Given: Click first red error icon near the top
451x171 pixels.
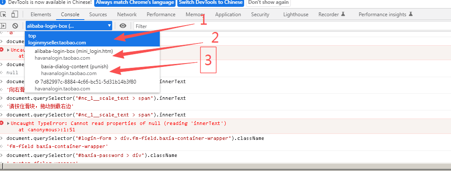Looking at the screenshot, I should [x=2, y=50].
